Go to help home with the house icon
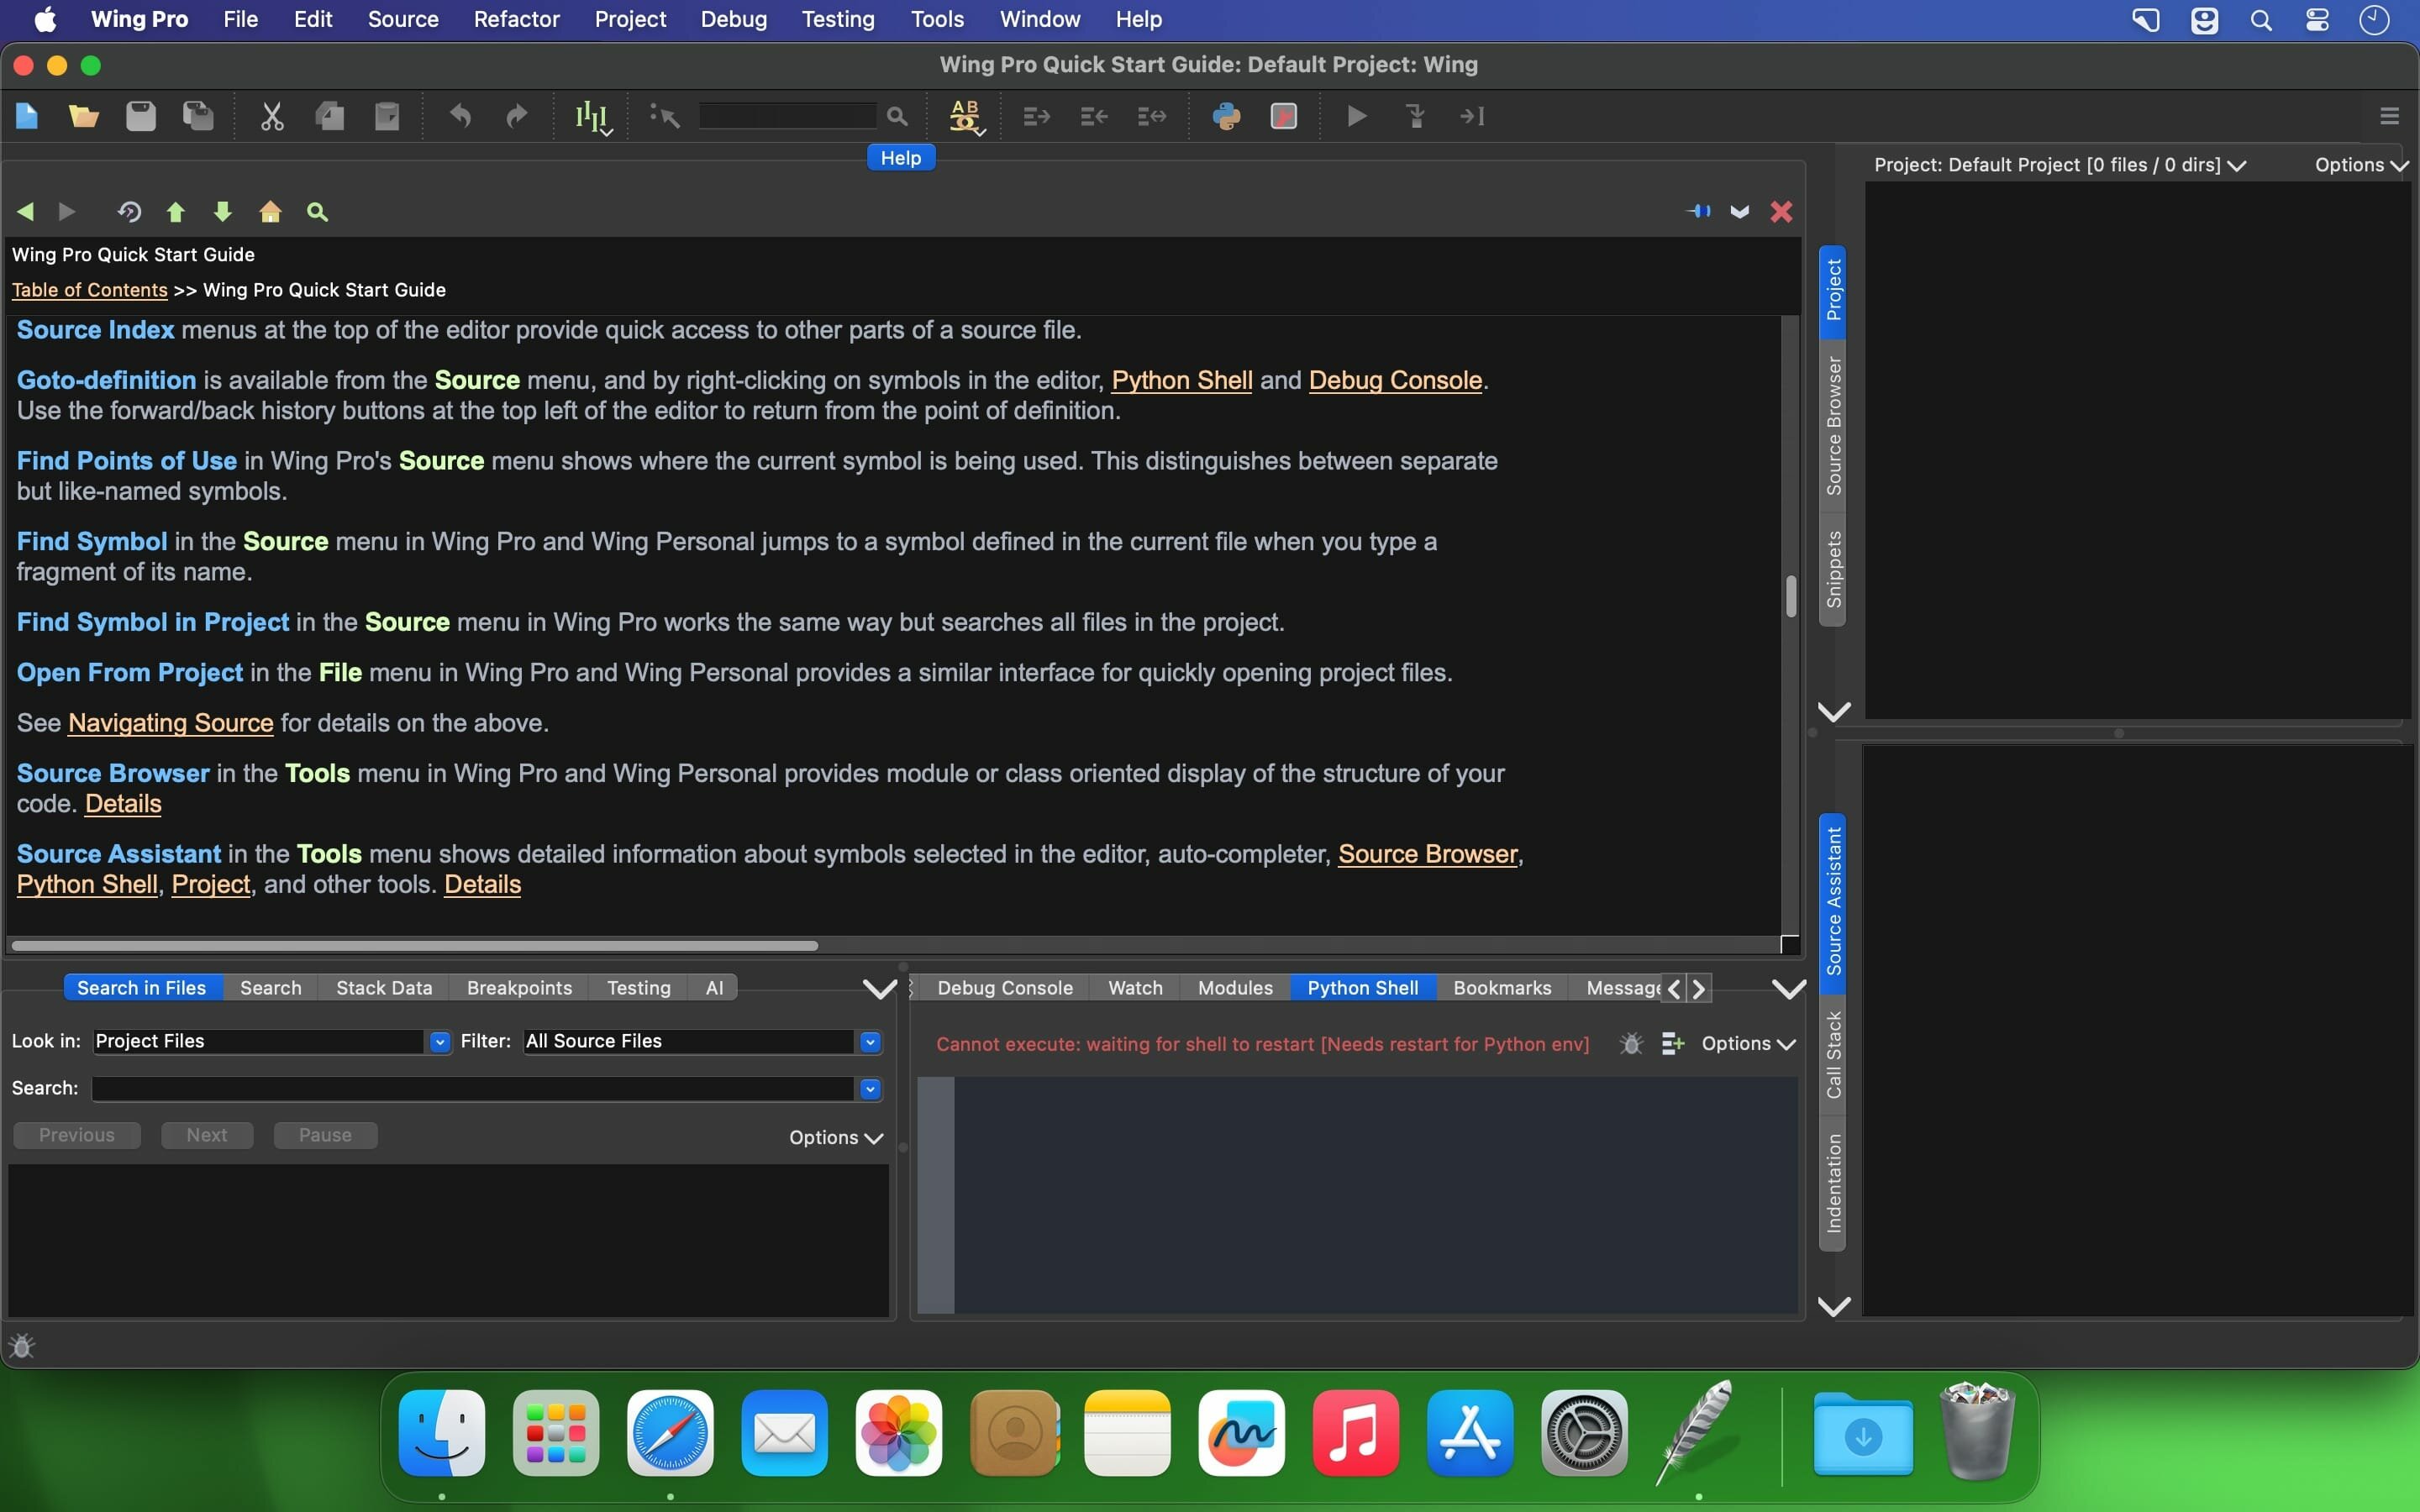 [270, 211]
